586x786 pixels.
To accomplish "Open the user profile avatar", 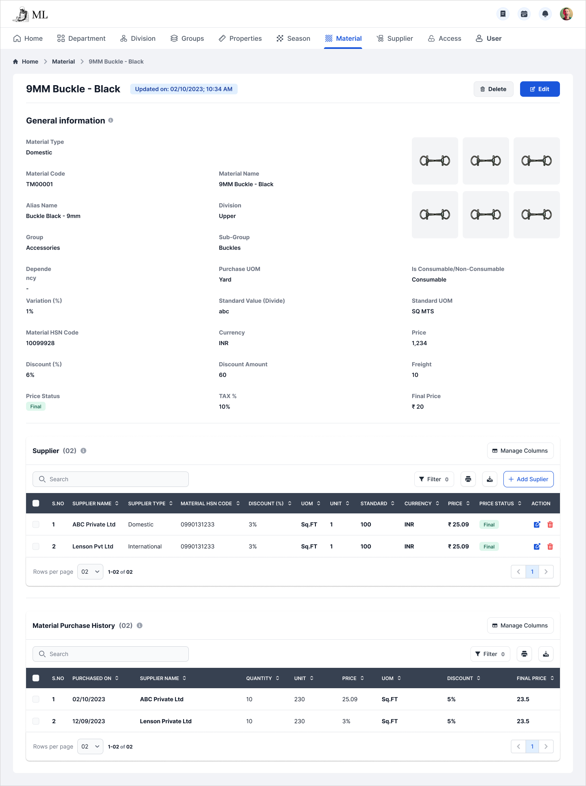I will point(566,14).
